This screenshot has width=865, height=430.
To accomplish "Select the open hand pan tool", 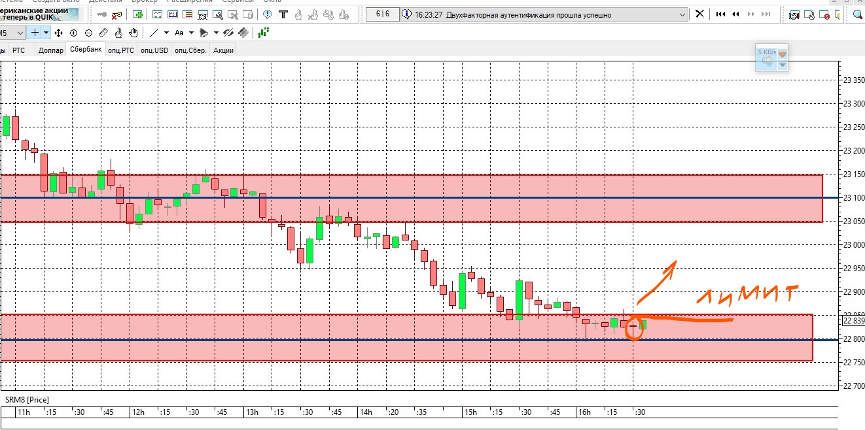I will pyautogui.click(x=133, y=33).
